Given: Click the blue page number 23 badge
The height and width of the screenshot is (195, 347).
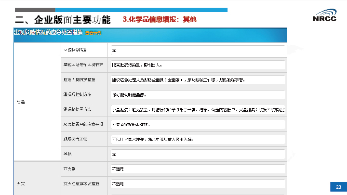Looking at the screenshot, I should coord(338,187).
